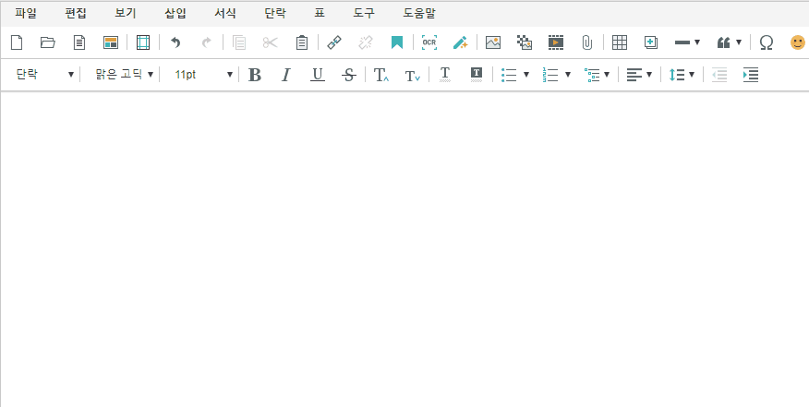Open the 맑은 고딕 font family dropdown
Screen dimensions: 809x407
pos(124,75)
